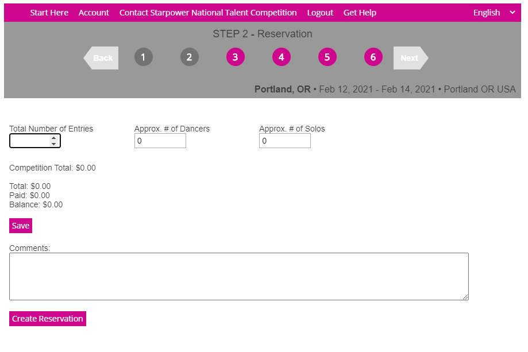Screen dimensions: 528x352
Task: Click Contact Starpower National Talent Competition
Action: pyautogui.click(x=208, y=13)
